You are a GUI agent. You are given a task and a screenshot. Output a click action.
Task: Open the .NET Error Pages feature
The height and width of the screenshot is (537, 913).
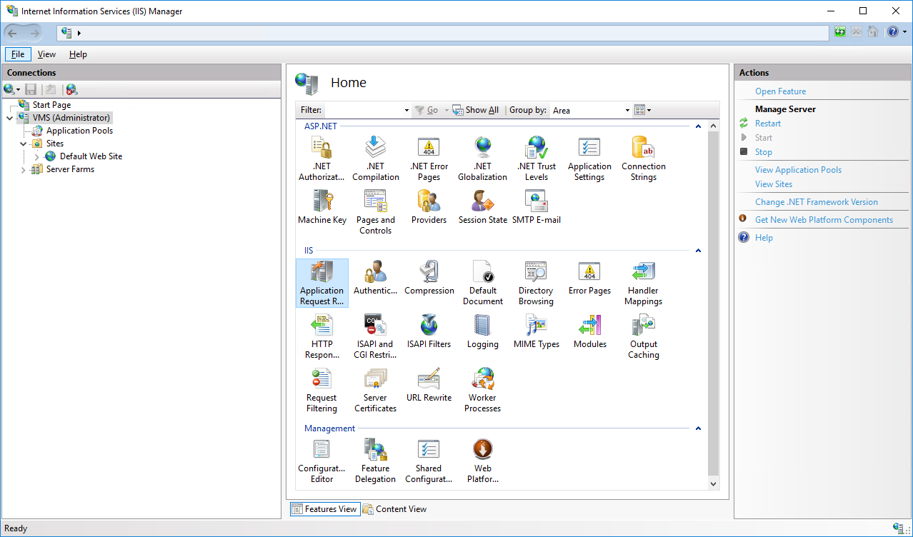(429, 158)
